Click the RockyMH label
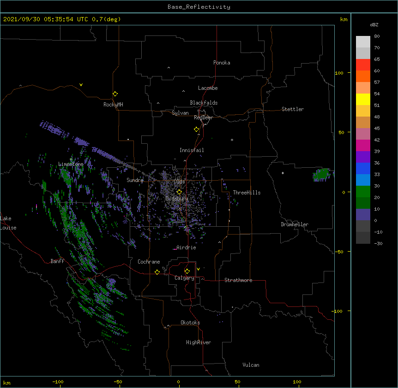Image resolution: width=398 pixels, height=388 pixels. pyautogui.click(x=113, y=105)
